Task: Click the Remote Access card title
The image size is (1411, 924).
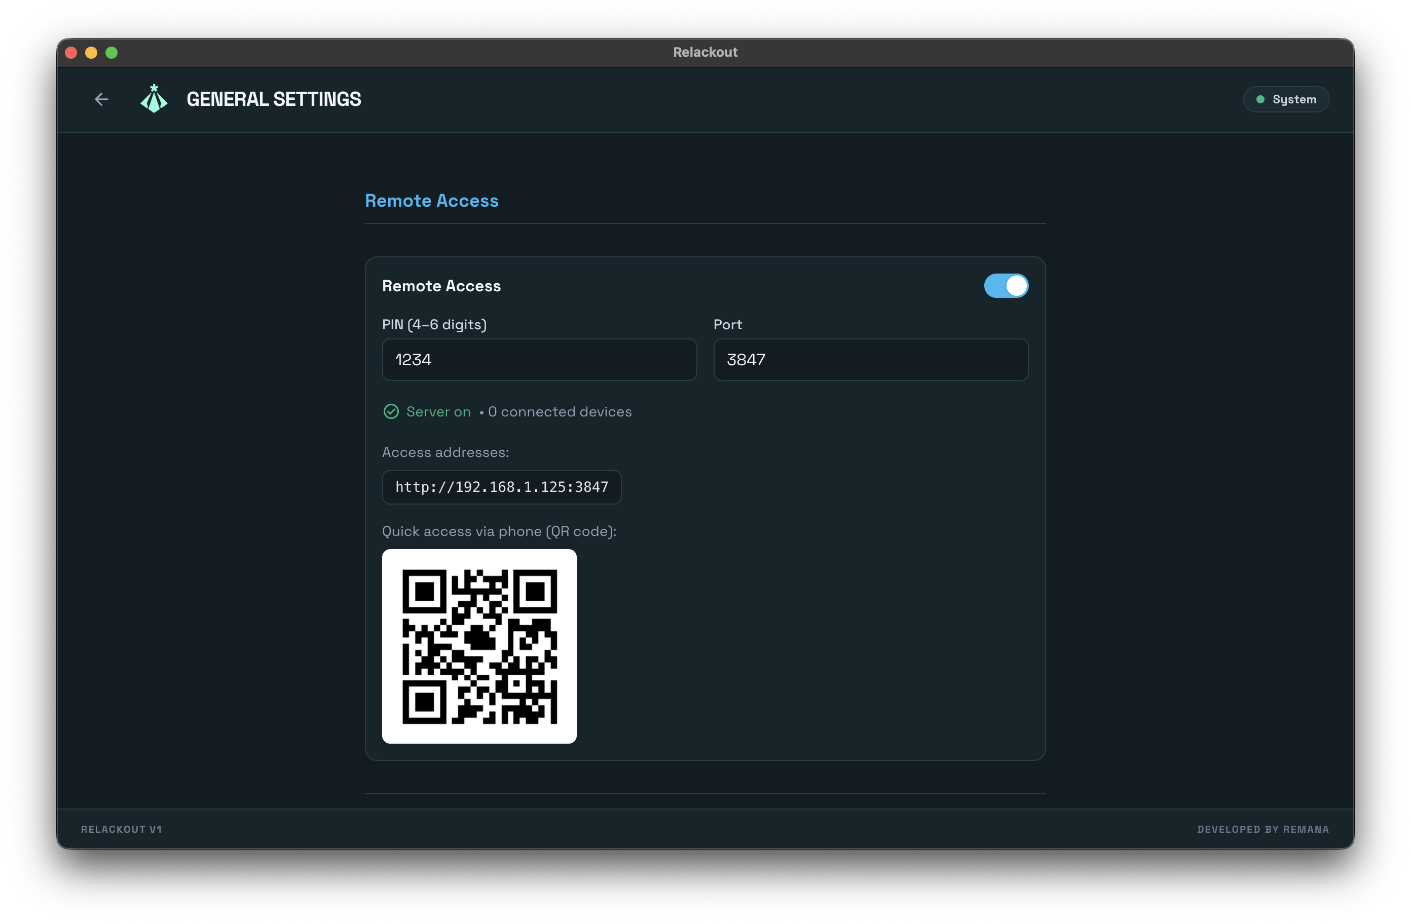Action: [441, 286]
